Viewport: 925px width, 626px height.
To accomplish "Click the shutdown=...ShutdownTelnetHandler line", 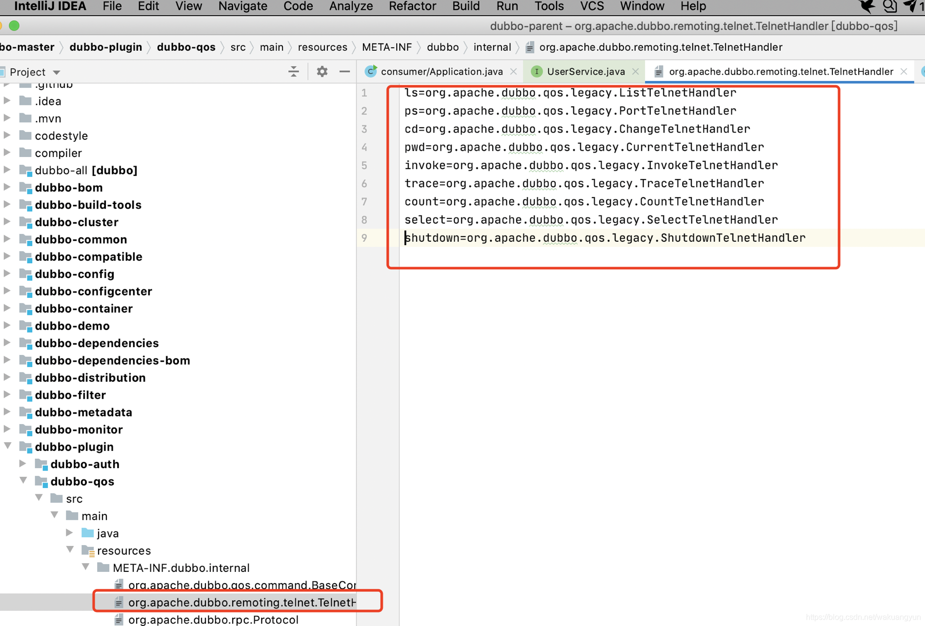I will pyautogui.click(x=605, y=238).
